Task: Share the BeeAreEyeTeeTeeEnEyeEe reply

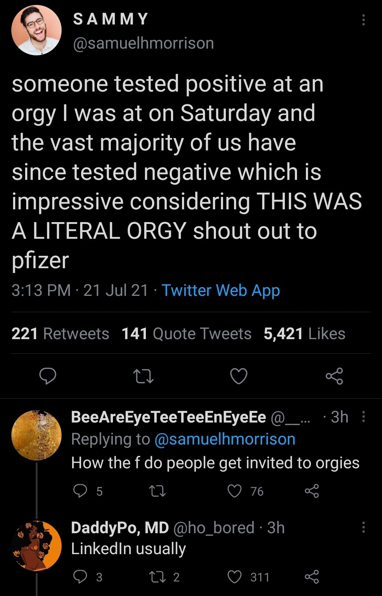Action: [312, 491]
